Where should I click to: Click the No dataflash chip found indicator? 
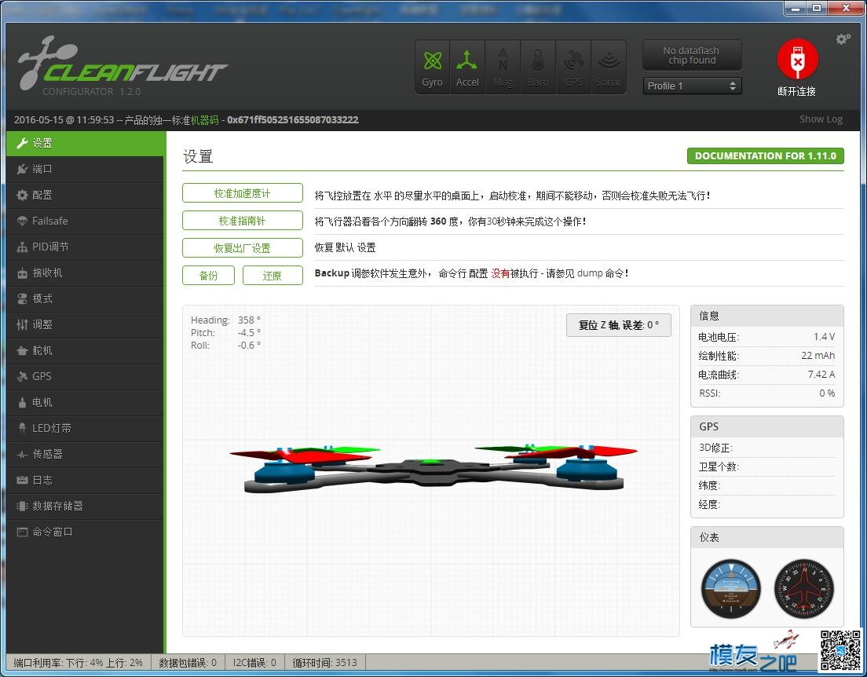pos(692,55)
